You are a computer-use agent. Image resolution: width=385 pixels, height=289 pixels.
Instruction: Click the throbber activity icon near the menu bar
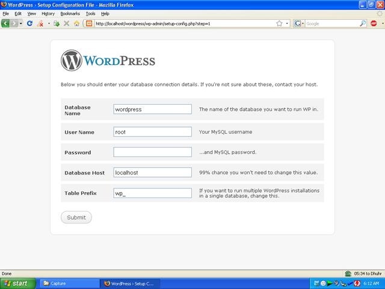pos(380,14)
